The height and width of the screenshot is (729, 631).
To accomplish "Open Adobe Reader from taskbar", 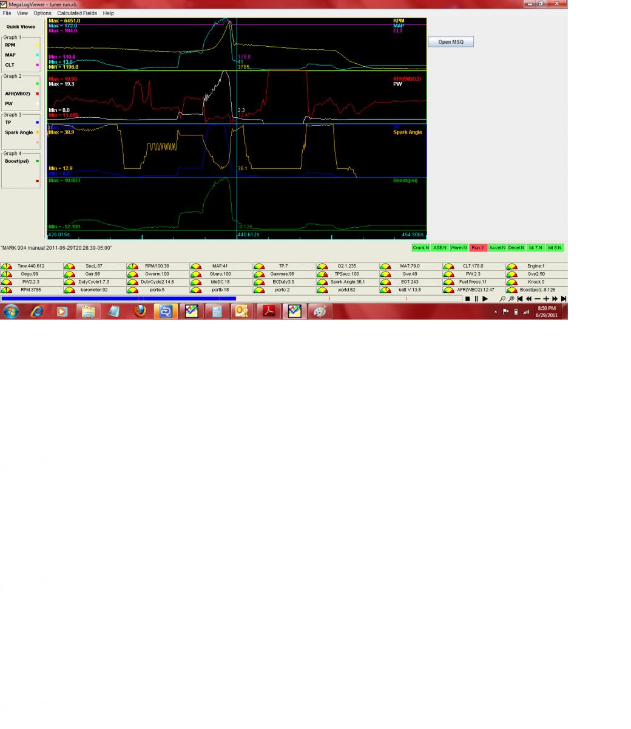I will click(269, 312).
